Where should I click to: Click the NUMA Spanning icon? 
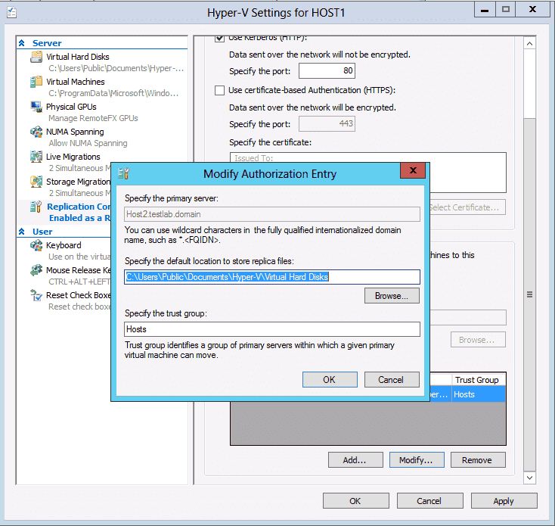tap(36, 132)
